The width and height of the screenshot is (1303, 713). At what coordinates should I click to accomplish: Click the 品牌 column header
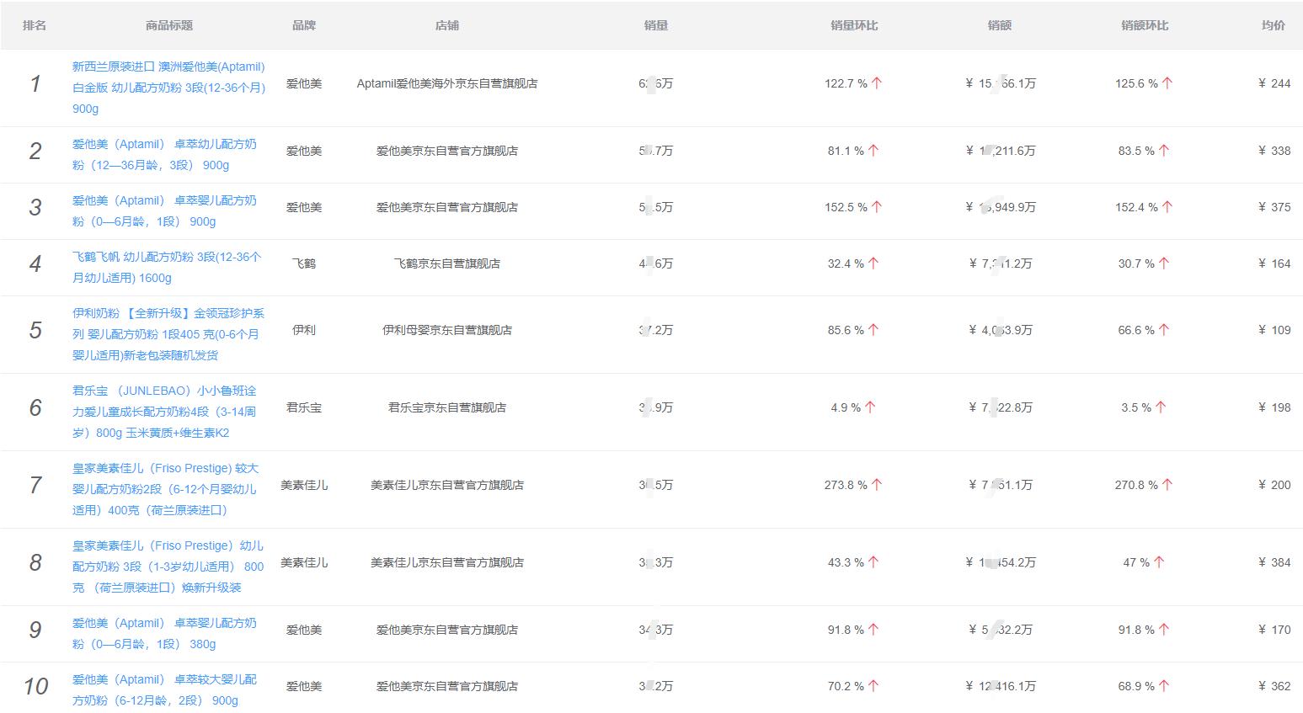click(x=304, y=25)
